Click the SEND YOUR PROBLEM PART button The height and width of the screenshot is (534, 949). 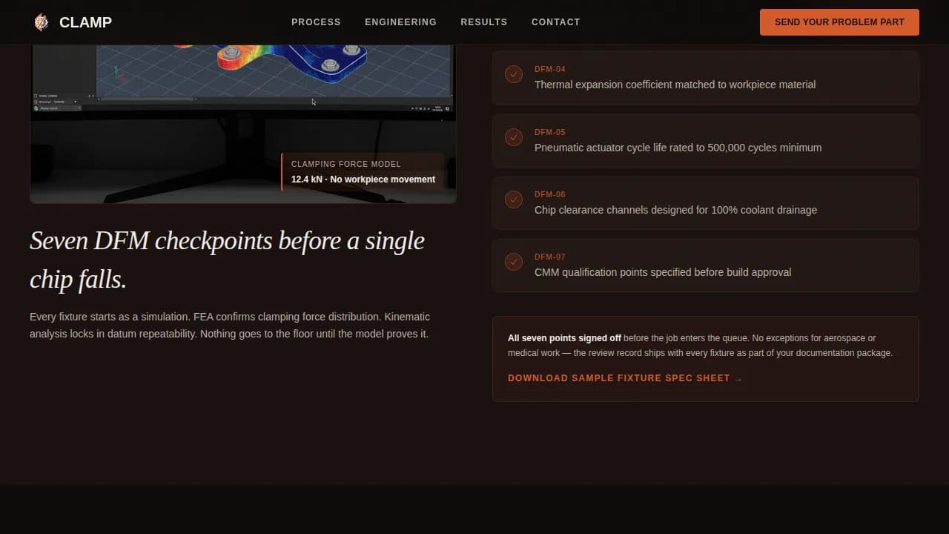click(839, 22)
